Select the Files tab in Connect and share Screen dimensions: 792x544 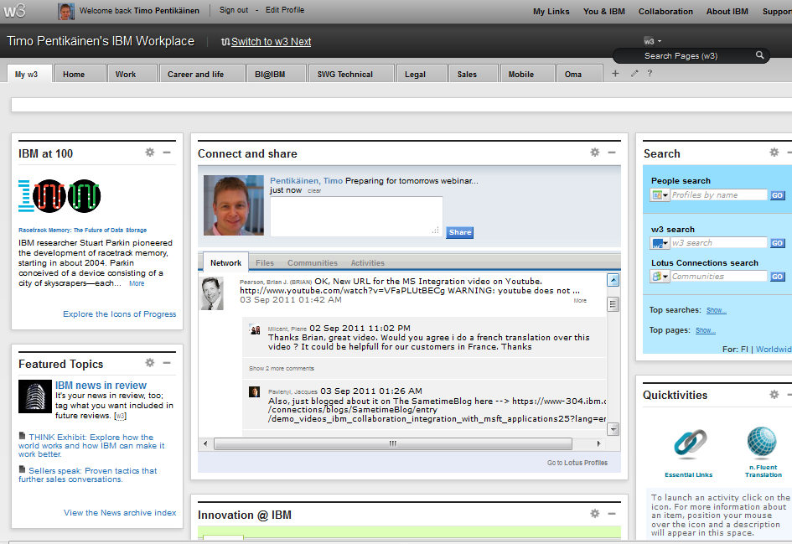[x=265, y=262]
